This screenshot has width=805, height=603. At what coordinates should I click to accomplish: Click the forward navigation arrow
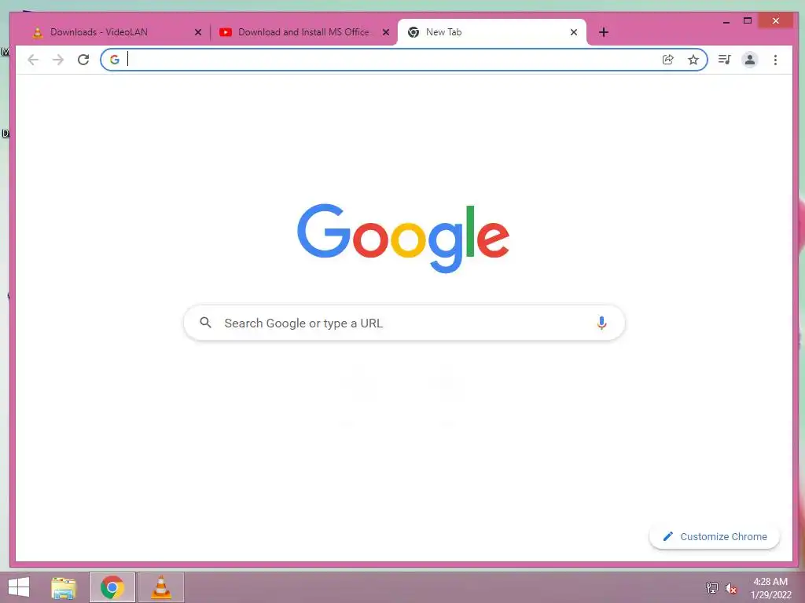[x=58, y=60]
